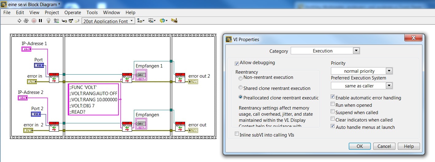Screen dimensions: 435x162
Task: Click the Run Continuously icon
Action: click(26, 21)
